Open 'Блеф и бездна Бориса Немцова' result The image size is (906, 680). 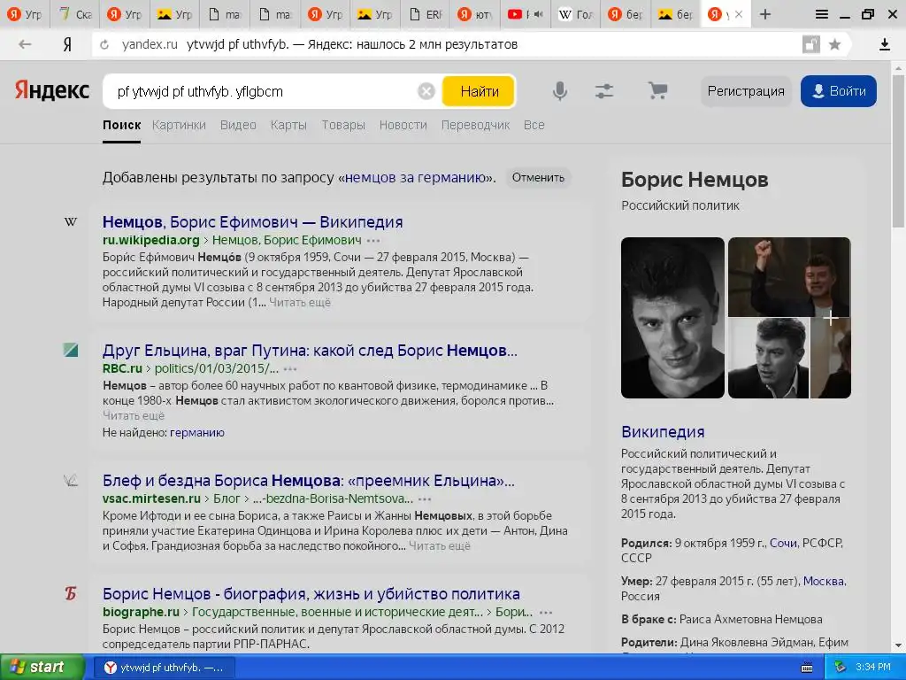[309, 481]
